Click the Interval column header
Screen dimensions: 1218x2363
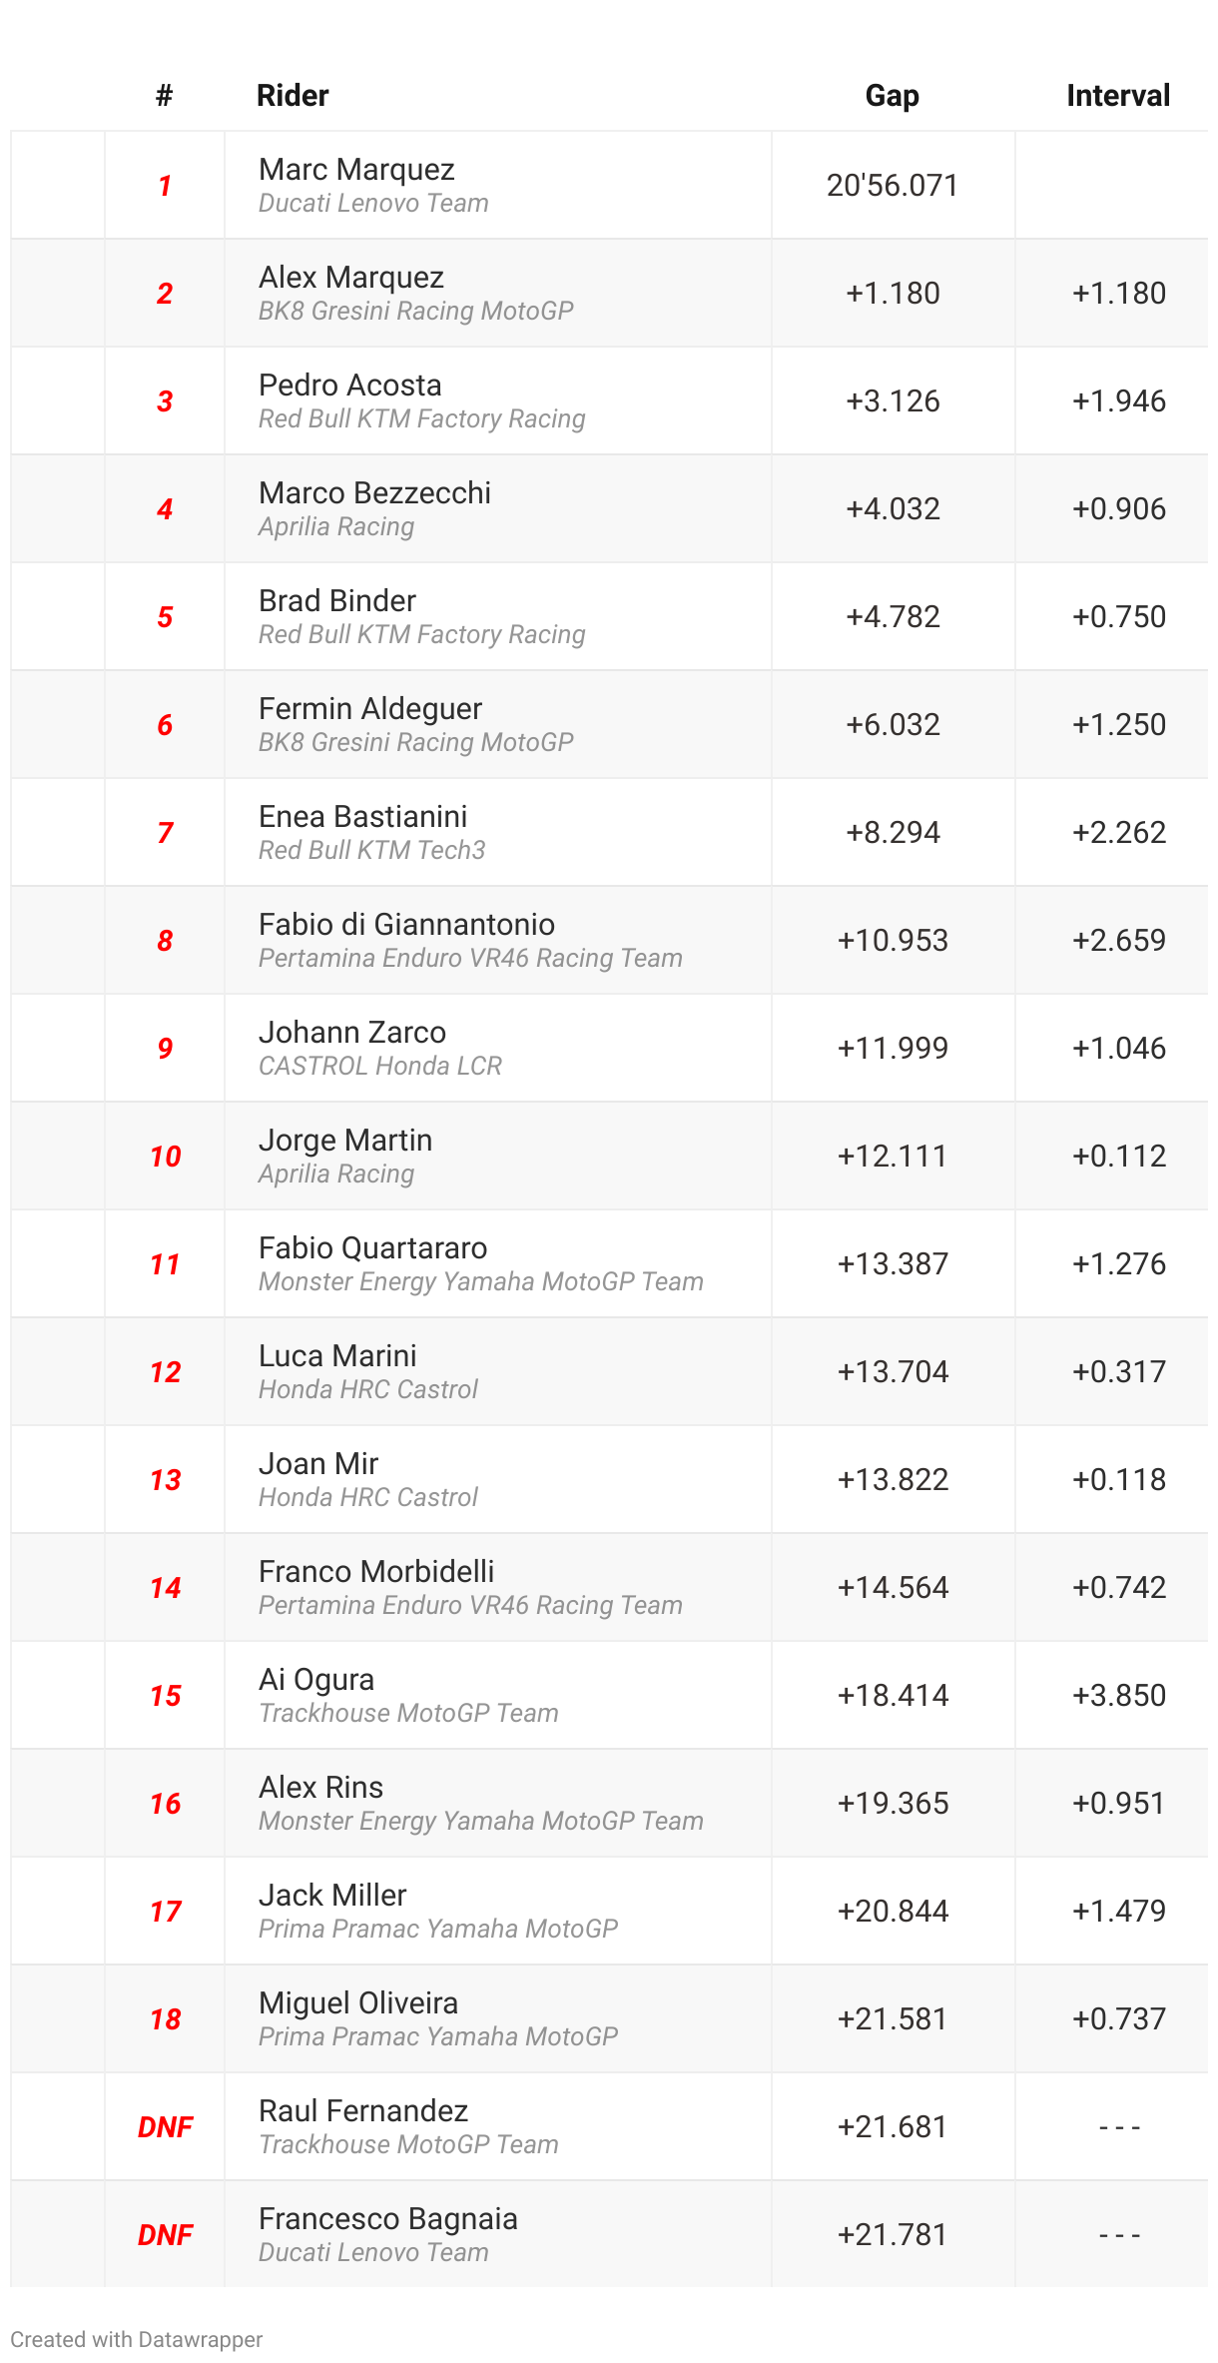[x=1118, y=96]
